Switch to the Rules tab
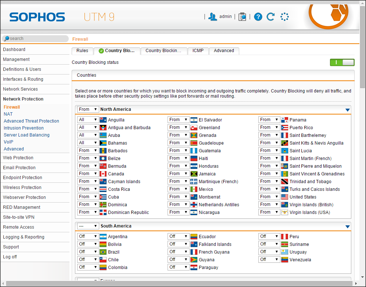 pyautogui.click(x=82, y=51)
